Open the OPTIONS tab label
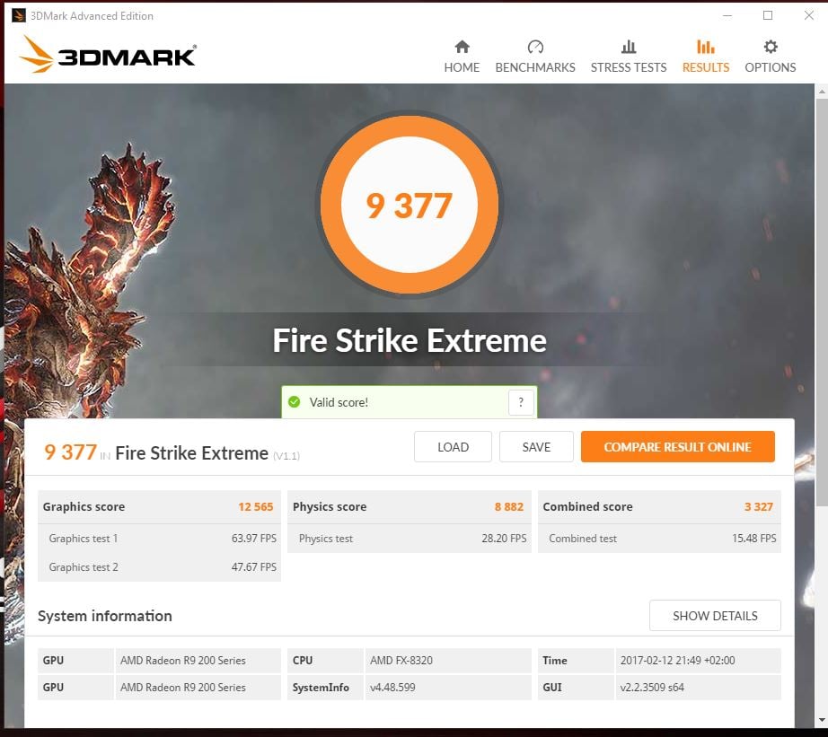Viewport: 828px width, 737px height. (x=771, y=67)
